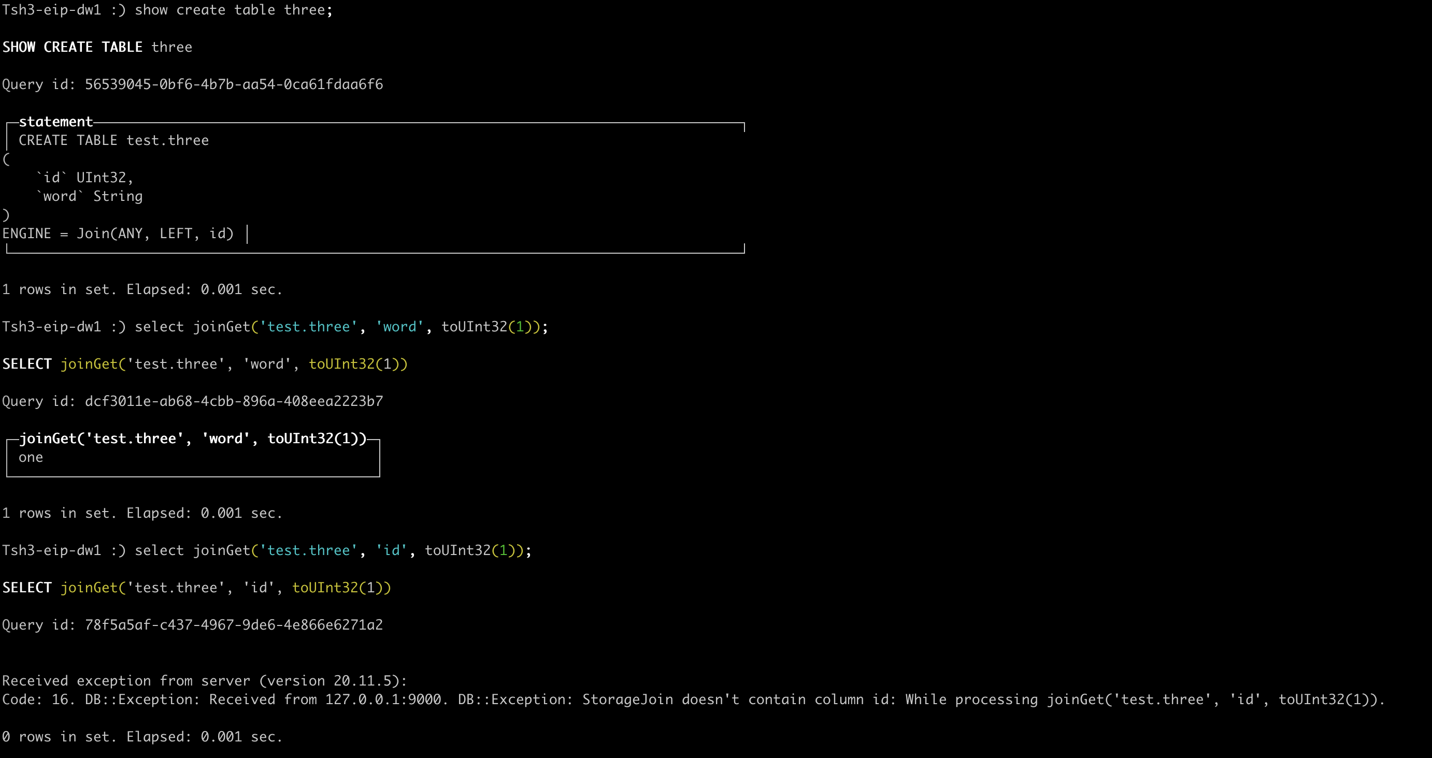Click the second query id dcf3011e-ab68-4cbb-896a-408eea2223b7

(234, 401)
